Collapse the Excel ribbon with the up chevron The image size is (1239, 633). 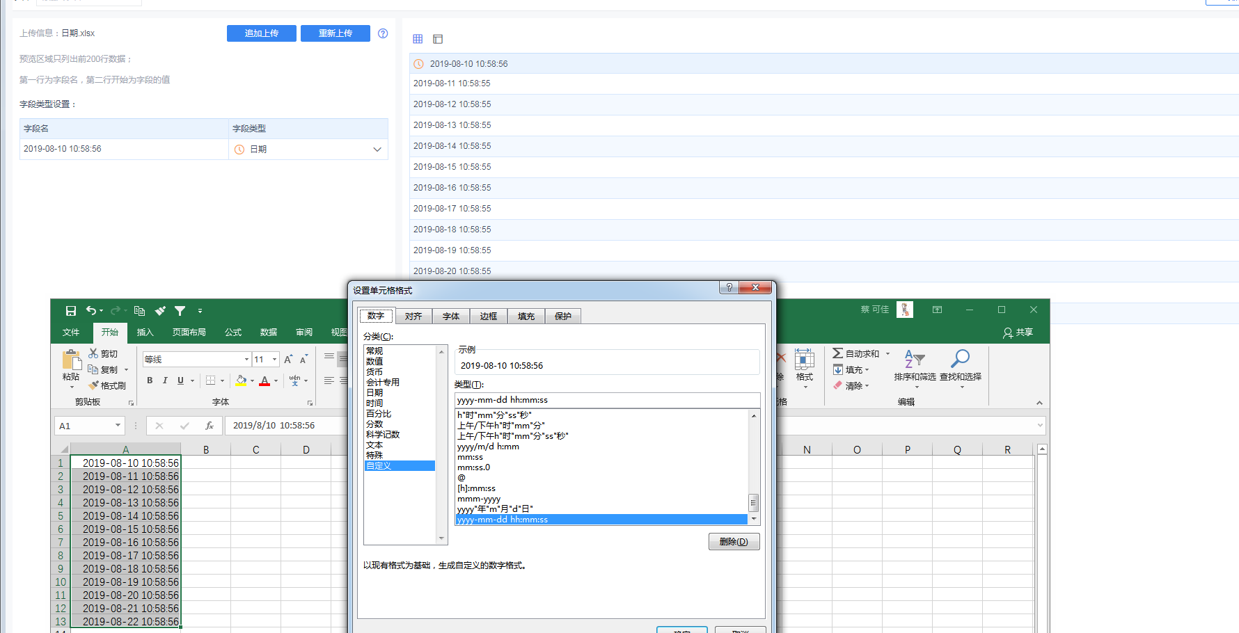coord(1039,403)
